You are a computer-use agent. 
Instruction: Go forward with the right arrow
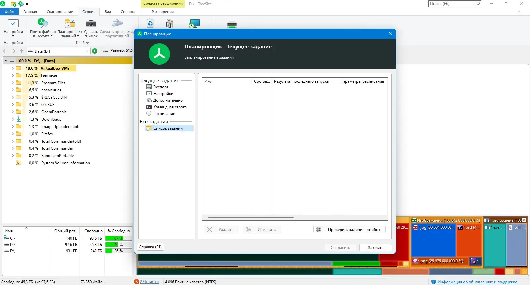click(13, 51)
